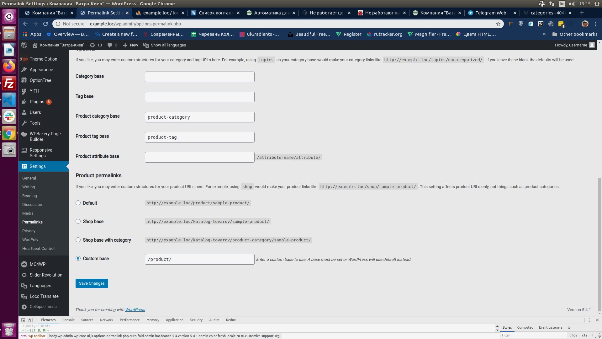Open the General settings submenu
This screenshot has width=602, height=339.
click(29, 178)
